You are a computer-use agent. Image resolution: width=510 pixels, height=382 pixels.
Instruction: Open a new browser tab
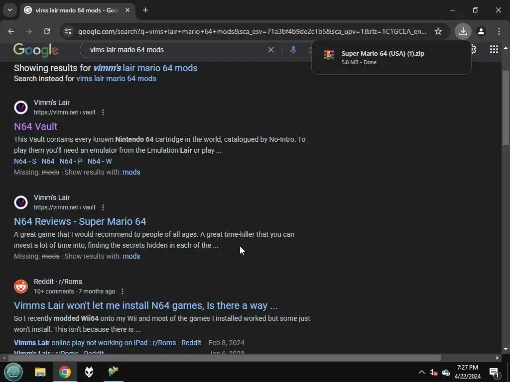click(145, 10)
